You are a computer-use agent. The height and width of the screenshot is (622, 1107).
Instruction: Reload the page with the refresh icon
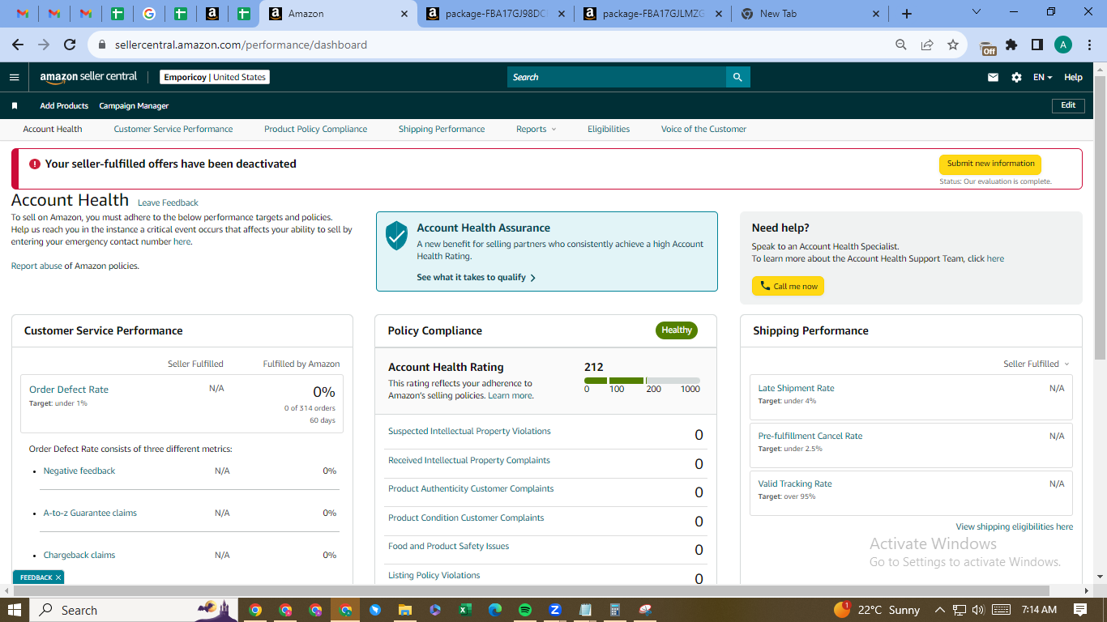tap(70, 45)
